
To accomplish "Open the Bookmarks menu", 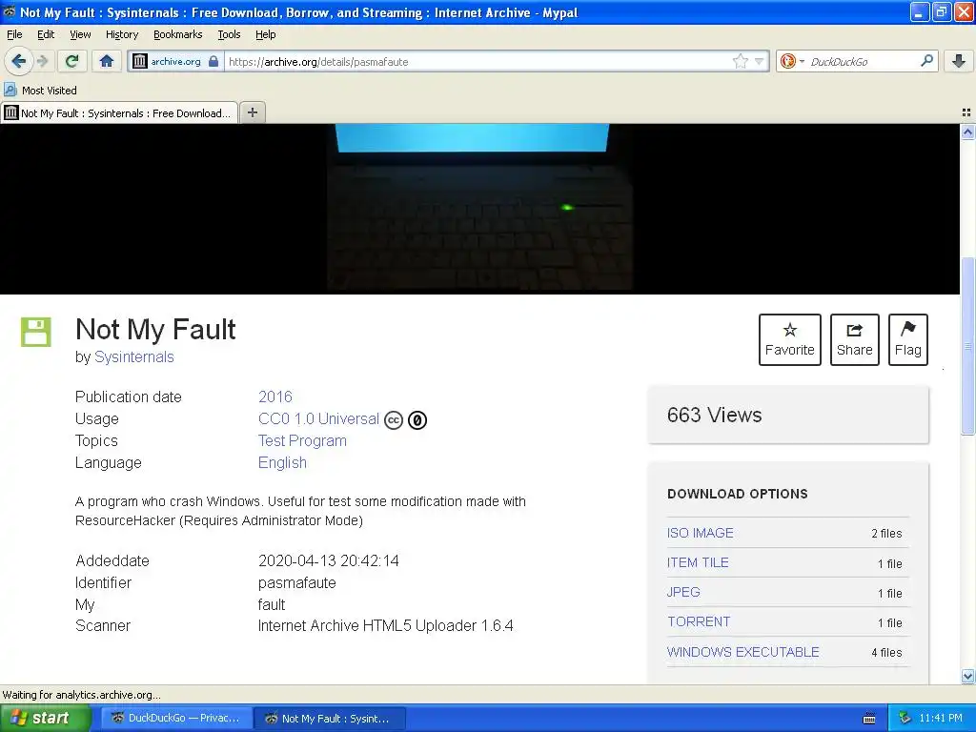I will [x=177, y=34].
